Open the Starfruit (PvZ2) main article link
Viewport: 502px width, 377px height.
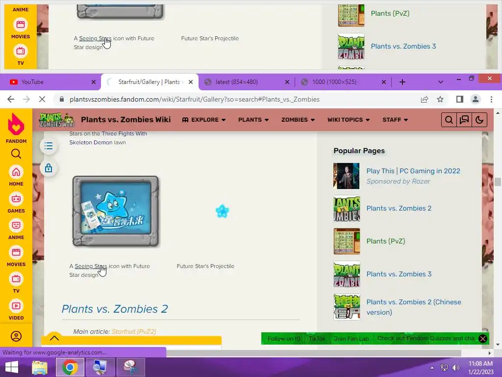[134, 331]
